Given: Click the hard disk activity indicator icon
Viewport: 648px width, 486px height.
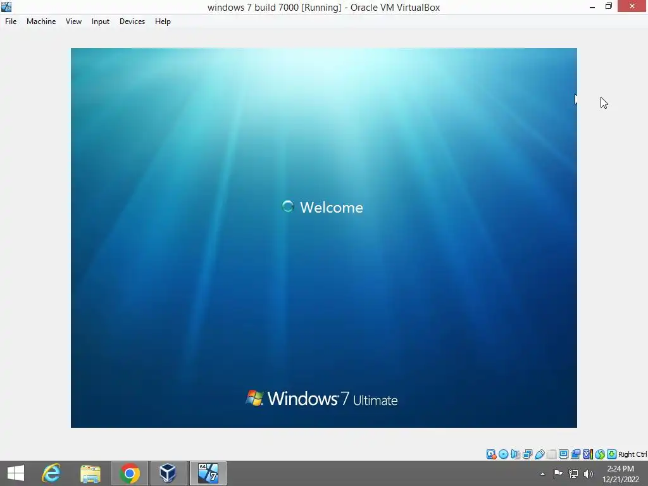Looking at the screenshot, I should (x=491, y=454).
